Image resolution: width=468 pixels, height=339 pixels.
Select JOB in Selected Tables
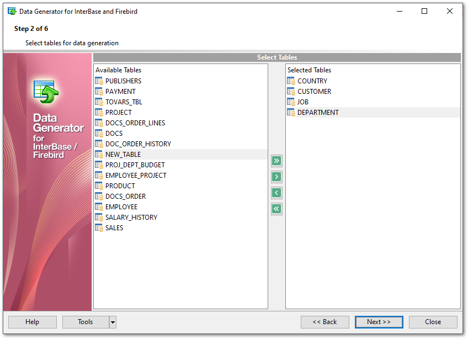(302, 102)
